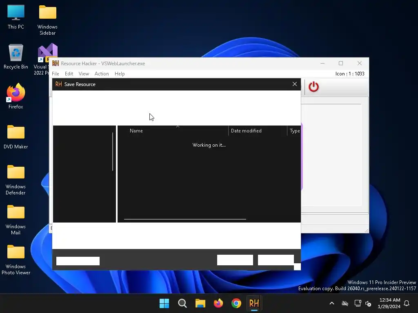Open the network status tray icon
The height and width of the screenshot is (313, 418).
tap(358, 303)
